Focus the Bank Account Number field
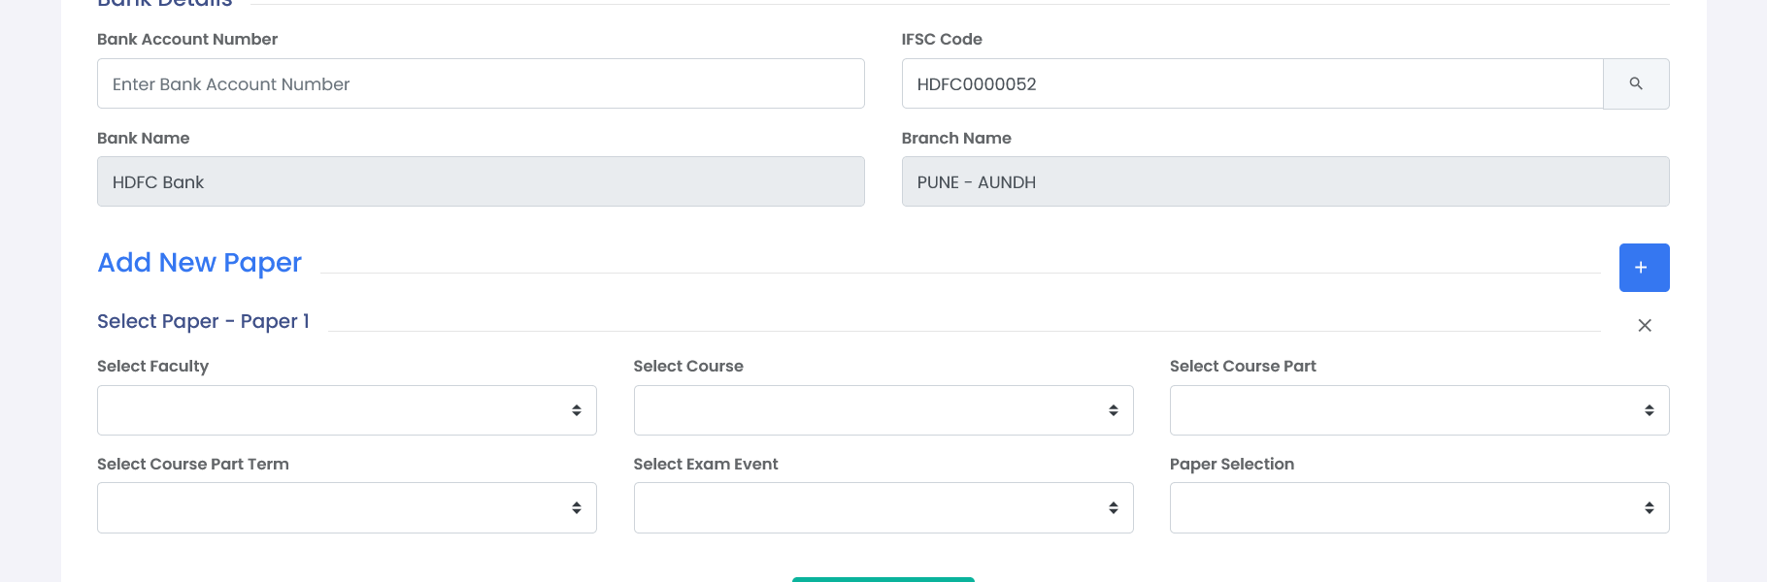The height and width of the screenshot is (582, 1767). click(481, 83)
